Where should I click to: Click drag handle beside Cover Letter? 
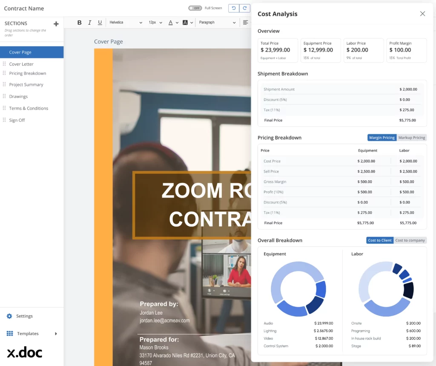tap(4, 64)
